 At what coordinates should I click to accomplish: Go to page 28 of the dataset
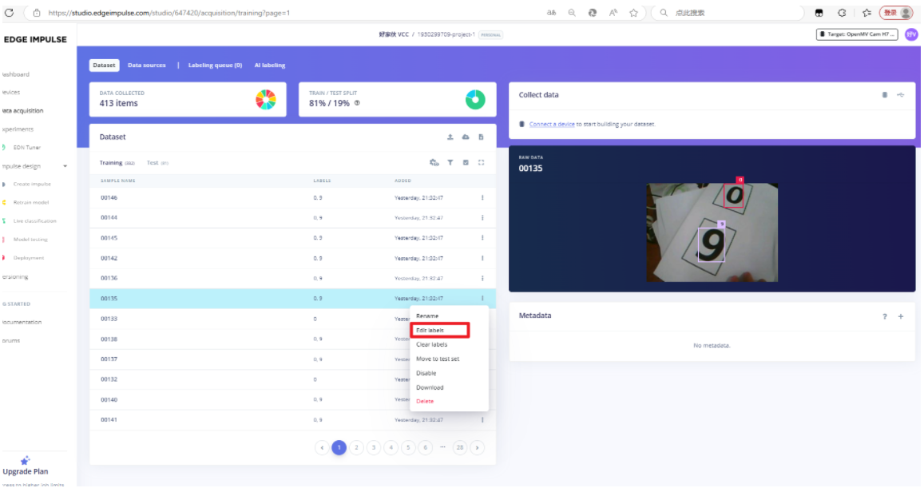click(460, 448)
